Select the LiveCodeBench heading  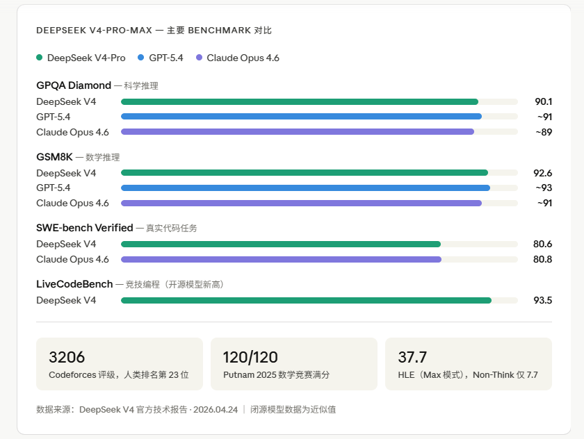[74, 284]
